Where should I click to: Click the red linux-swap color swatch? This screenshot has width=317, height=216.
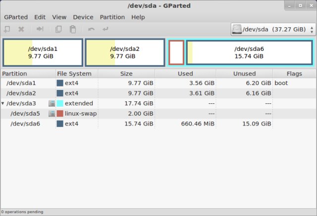click(60, 114)
